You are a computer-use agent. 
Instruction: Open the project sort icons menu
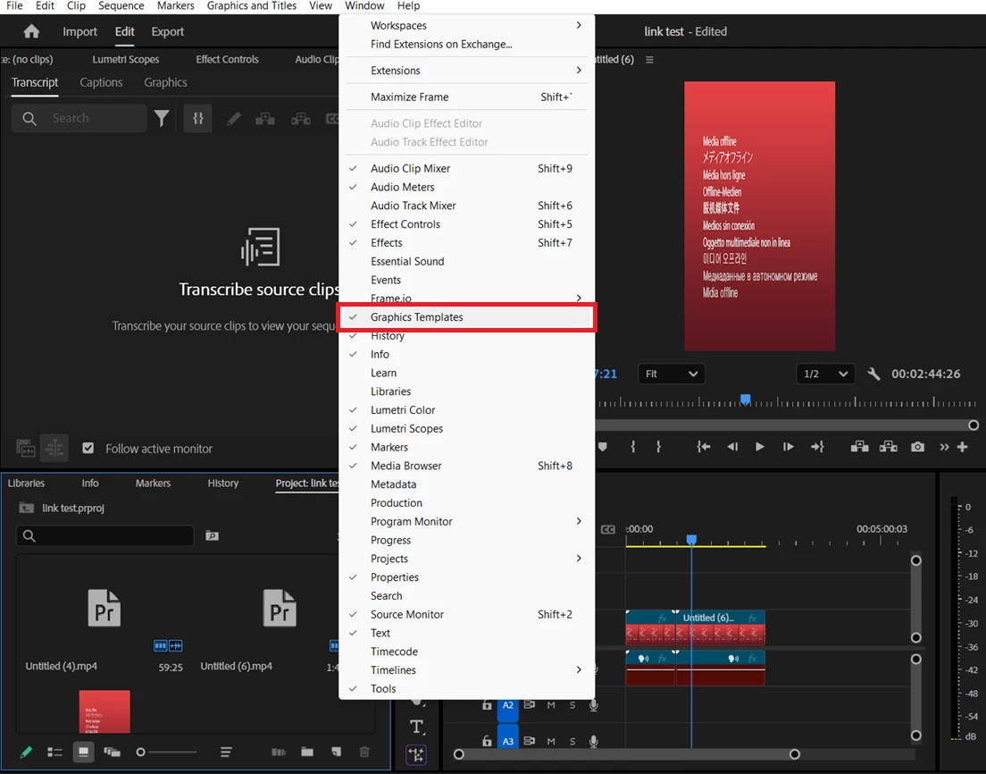(x=226, y=752)
